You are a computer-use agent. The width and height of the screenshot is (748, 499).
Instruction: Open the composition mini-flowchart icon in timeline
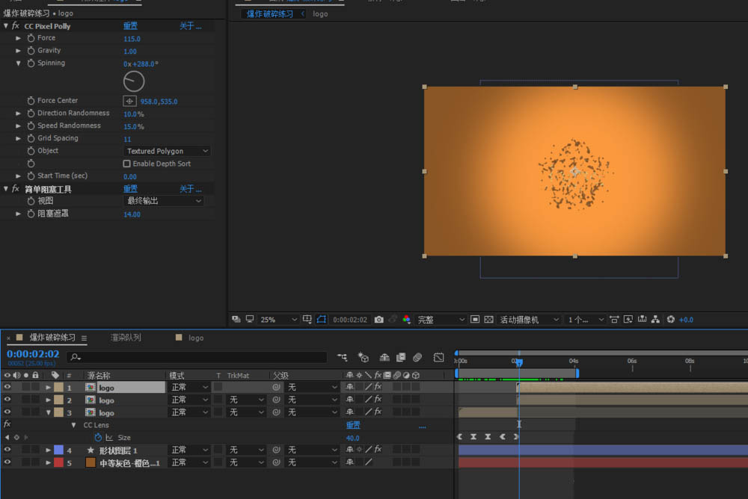(x=343, y=358)
